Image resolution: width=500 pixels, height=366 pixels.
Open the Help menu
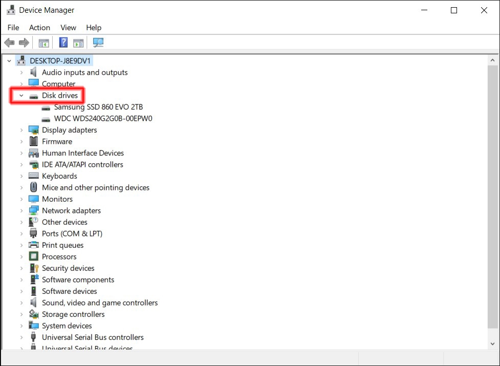[x=94, y=28]
